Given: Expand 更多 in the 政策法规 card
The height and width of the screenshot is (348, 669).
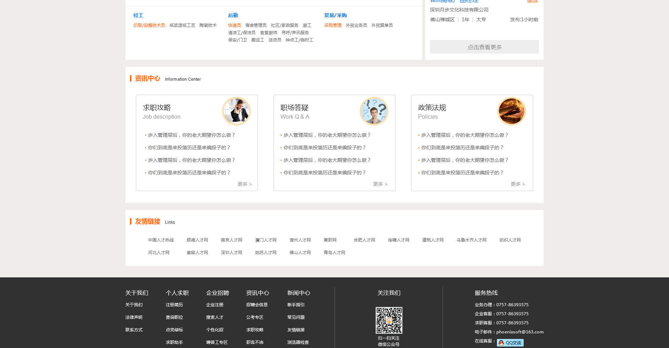Looking at the screenshot, I should click(x=518, y=184).
